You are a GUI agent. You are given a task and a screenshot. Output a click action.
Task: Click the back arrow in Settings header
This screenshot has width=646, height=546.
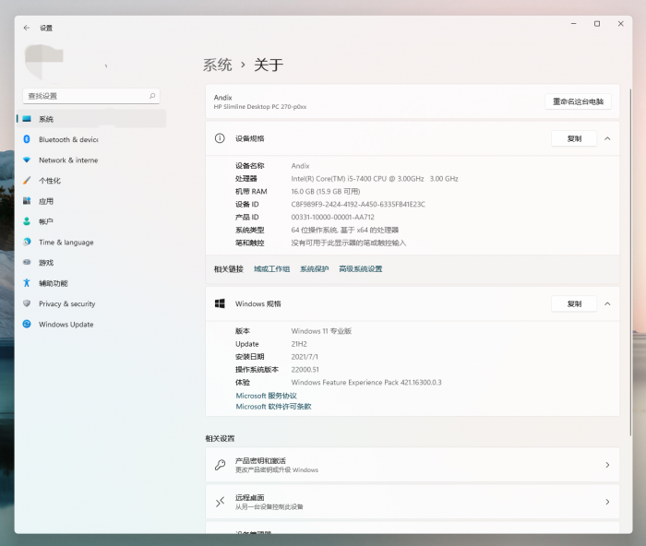(26, 28)
